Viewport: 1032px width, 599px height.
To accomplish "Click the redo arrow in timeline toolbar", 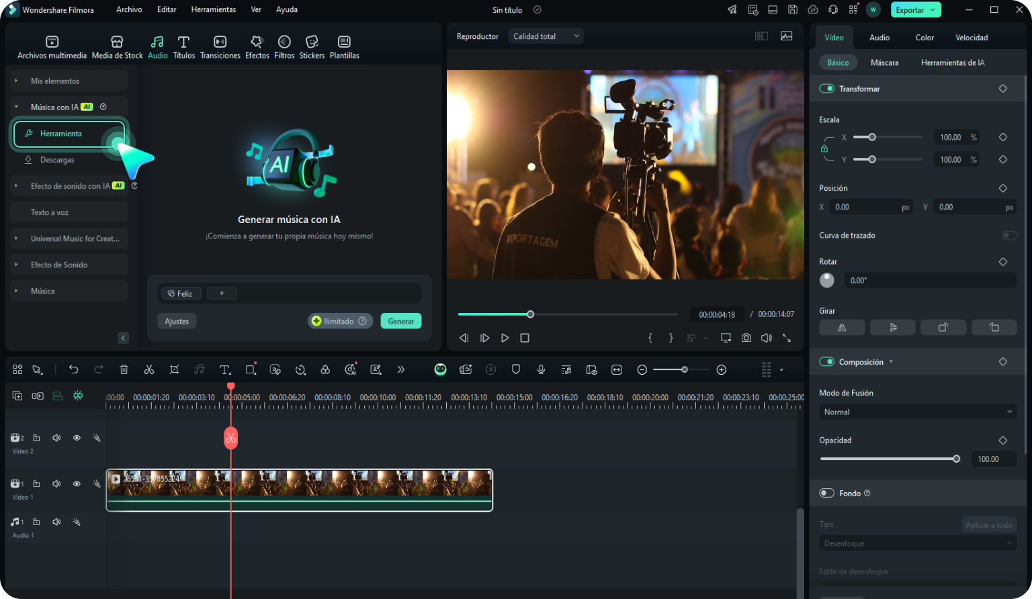I will click(99, 369).
